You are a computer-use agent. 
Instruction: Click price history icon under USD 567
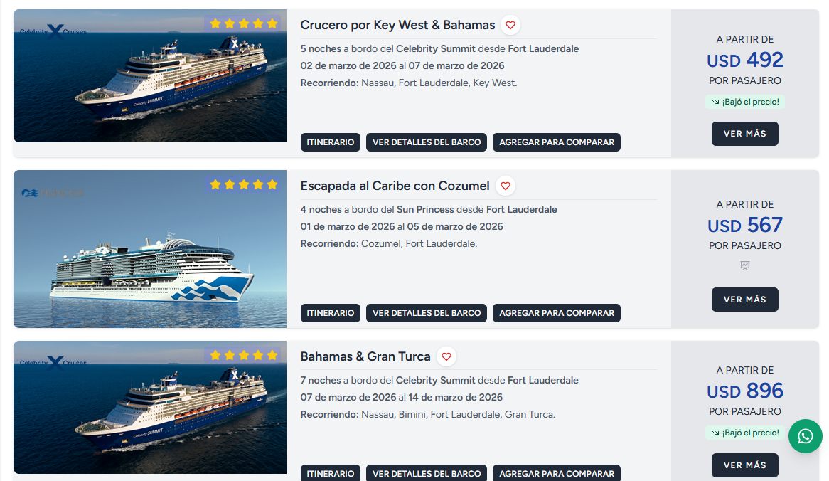point(745,265)
